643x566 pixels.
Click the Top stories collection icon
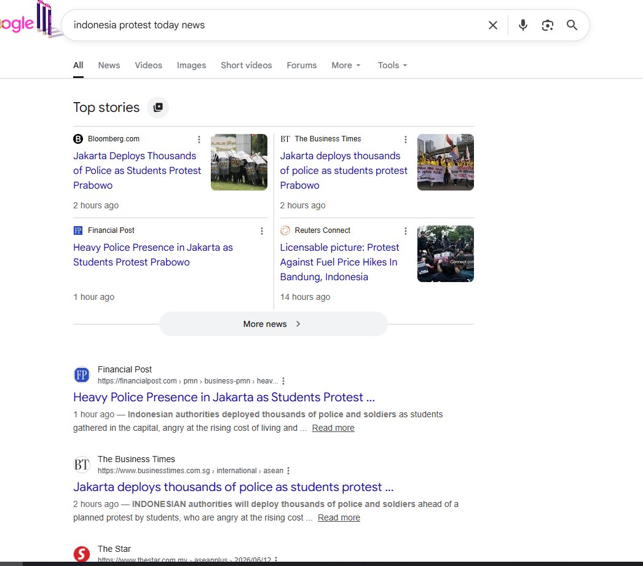click(158, 108)
